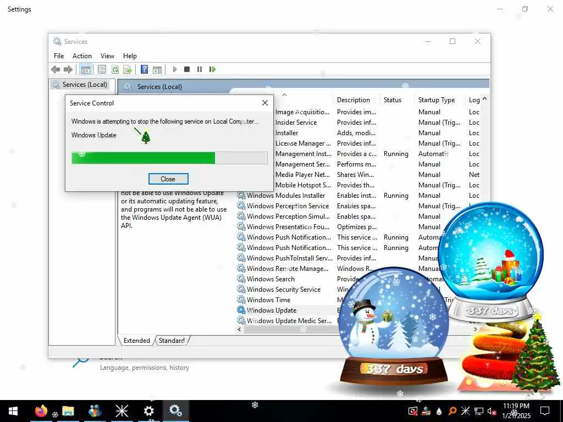Click the network tray icon
The height and width of the screenshot is (422, 563).
[479, 411]
